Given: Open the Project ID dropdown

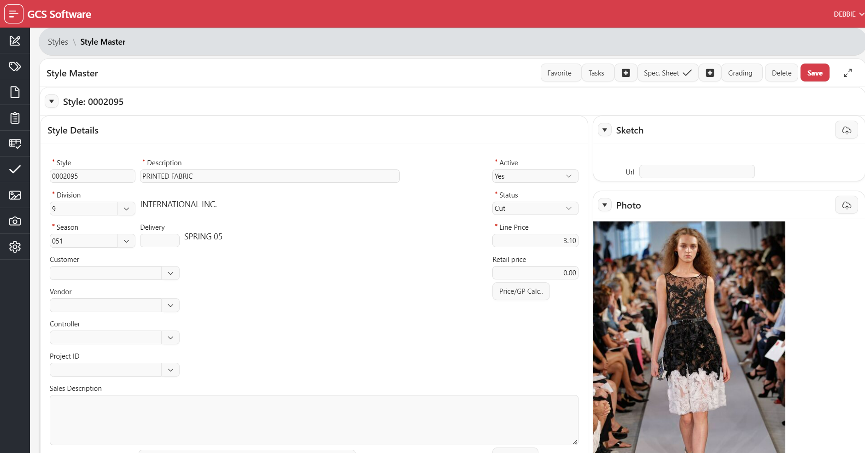Looking at the screenshot, I should click(170, 370).
